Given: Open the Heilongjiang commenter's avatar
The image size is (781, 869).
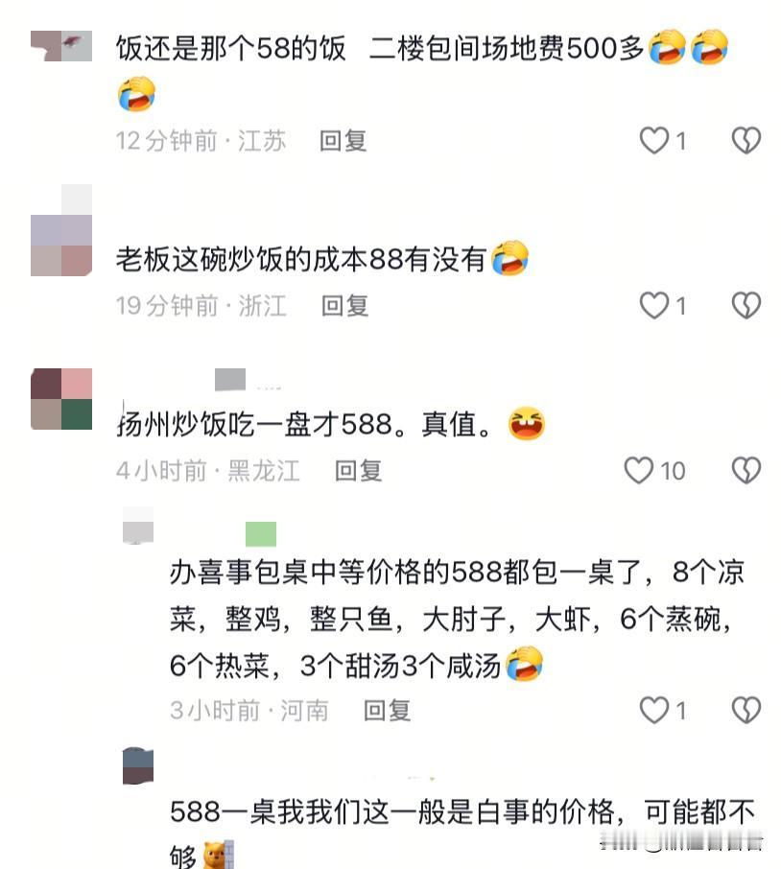Looking at the screenshot, I should coord(61,399).
